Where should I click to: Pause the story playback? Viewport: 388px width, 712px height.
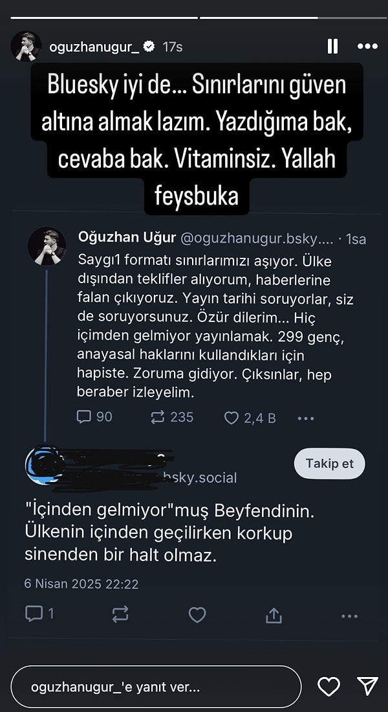(x=332, y=47)
